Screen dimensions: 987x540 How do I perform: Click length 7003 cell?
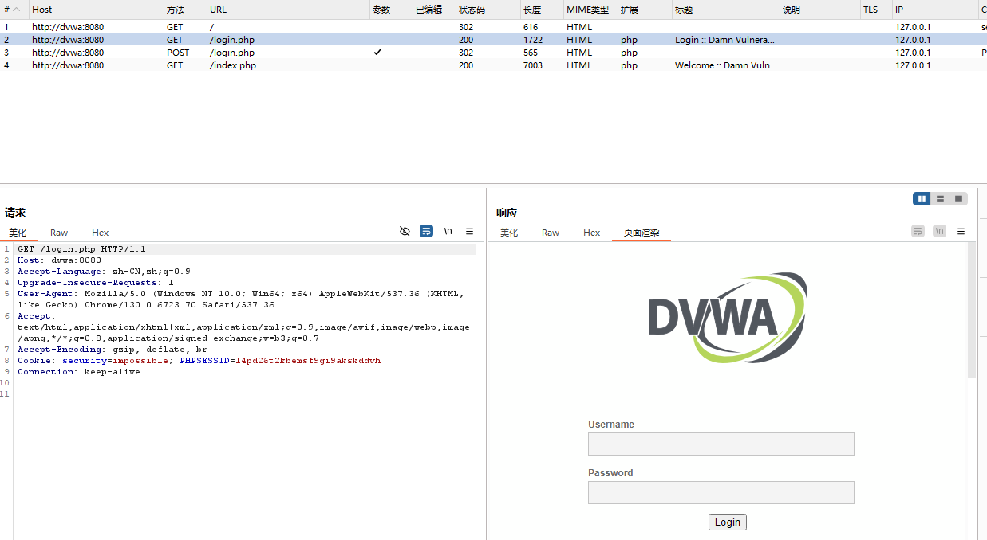pyautogui.click(x=532, y=65)
